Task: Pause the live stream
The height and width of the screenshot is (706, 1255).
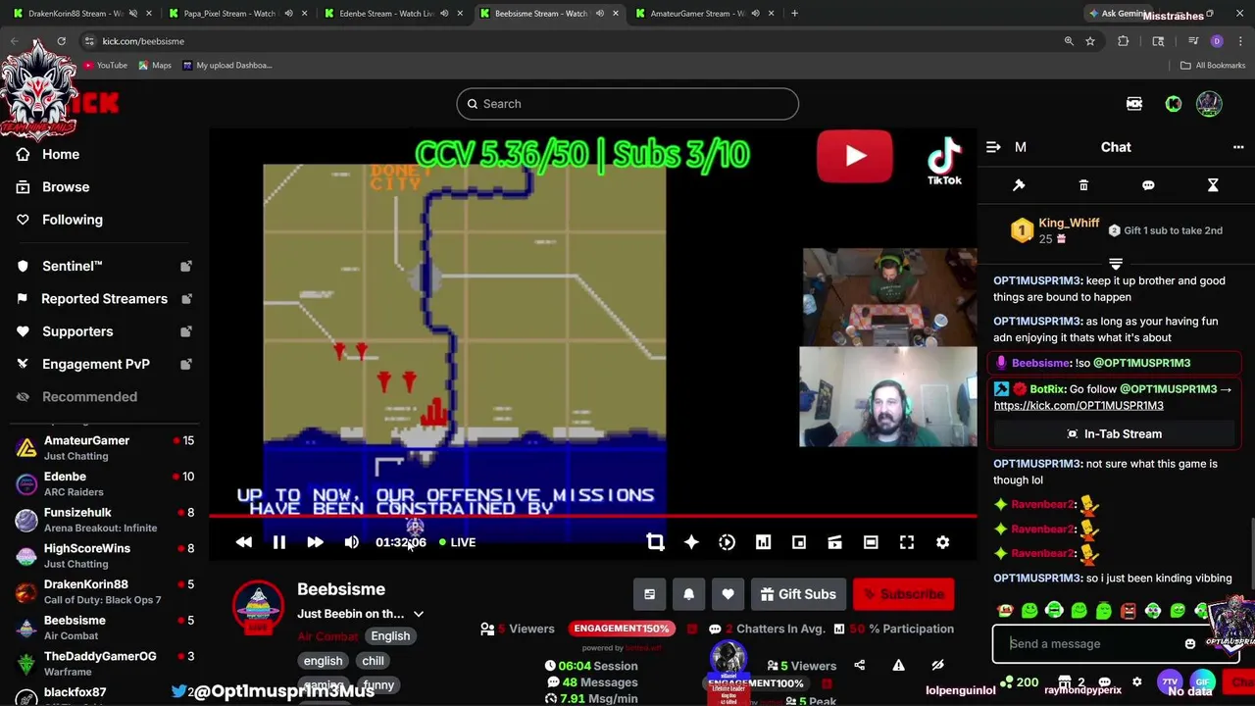Action: click(278, 542)
